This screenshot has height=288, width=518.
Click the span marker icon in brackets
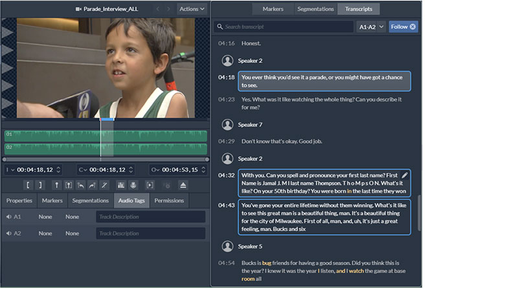[x=69, y=185]
